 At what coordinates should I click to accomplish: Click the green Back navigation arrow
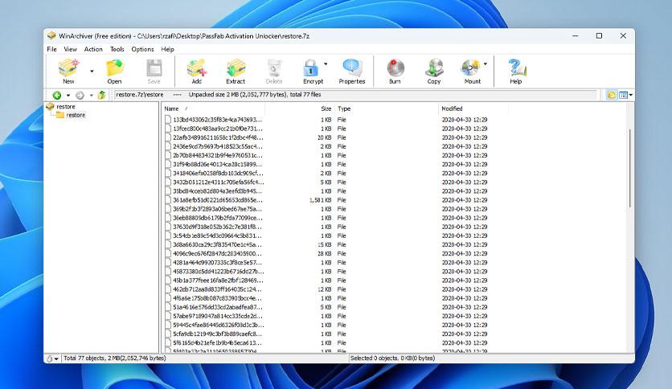click(x=56, y=95)
